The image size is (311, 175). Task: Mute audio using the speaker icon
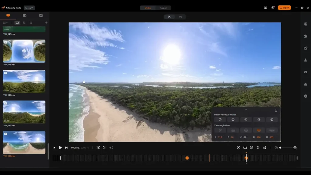click(111, 148)
